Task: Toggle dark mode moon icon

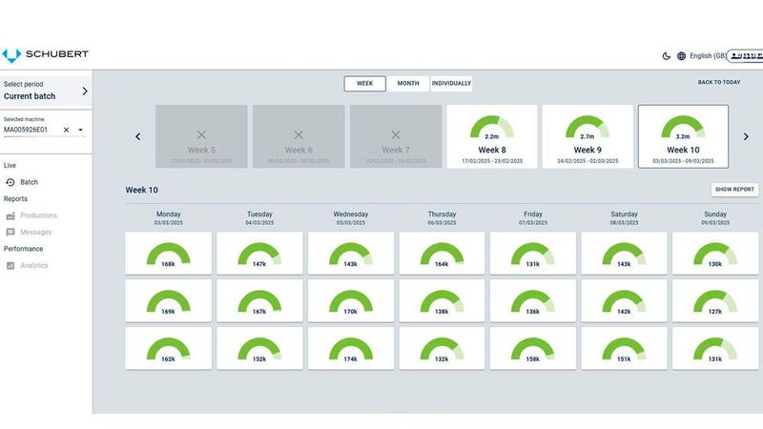Action: (666, 56)
